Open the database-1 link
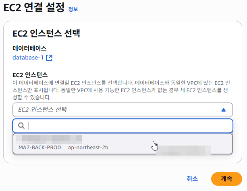The height and width of the screenshot is (191, 247). point(28,58)
